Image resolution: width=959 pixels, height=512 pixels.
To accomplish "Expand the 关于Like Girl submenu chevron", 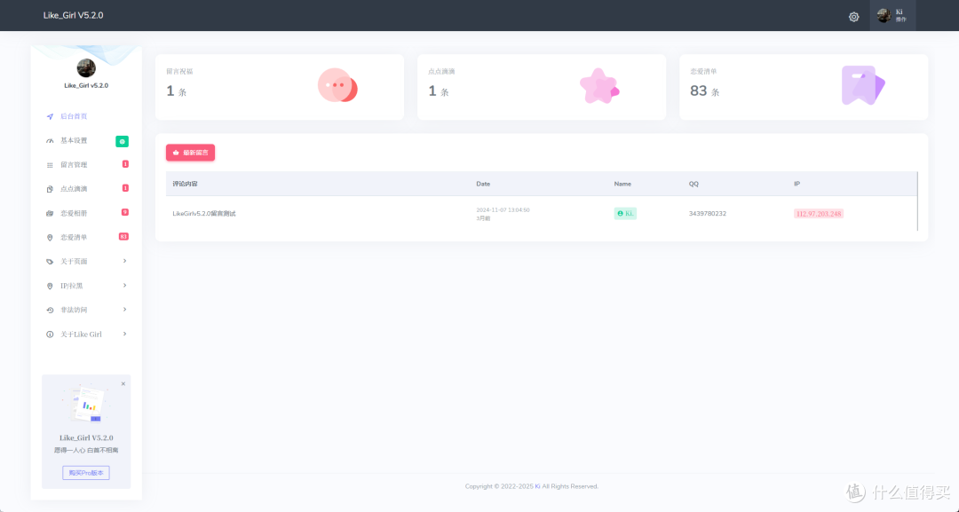I will pyautogui.click(x=125, y=334).
